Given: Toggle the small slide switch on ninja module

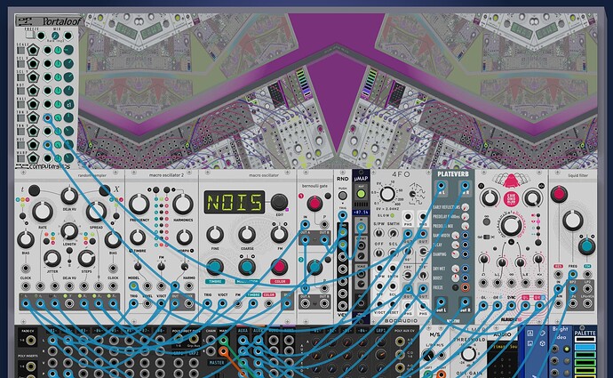Looking at the screenshot, I should coord(487,237).
